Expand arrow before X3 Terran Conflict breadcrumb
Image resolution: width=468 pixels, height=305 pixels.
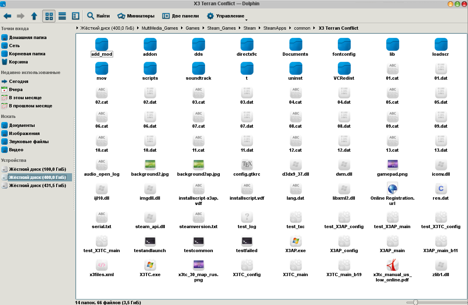pos(314,28)
